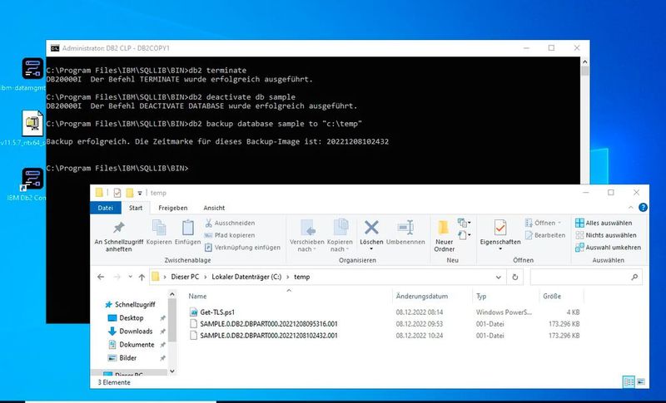Pin folder using An Schnellzugriff anheften
This screenshot has width=666, height=403.
(118, 237)
